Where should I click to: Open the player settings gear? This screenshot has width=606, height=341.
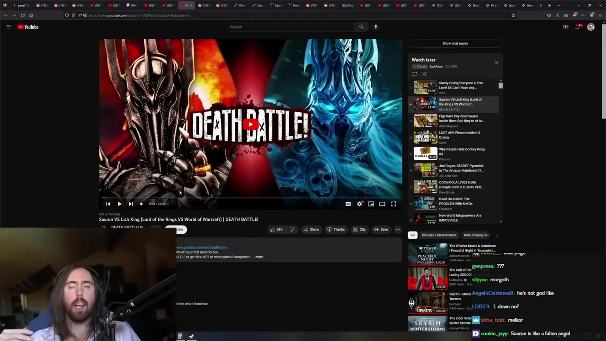(360, 204)
